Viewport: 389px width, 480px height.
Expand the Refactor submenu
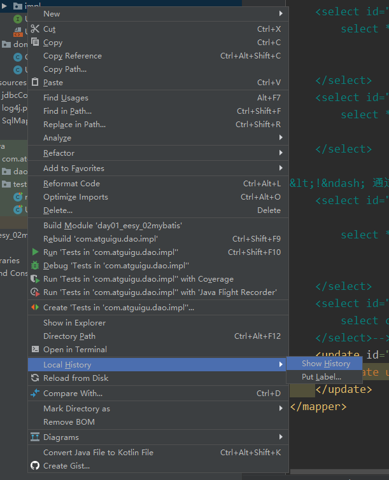click(x=281, y=153)
